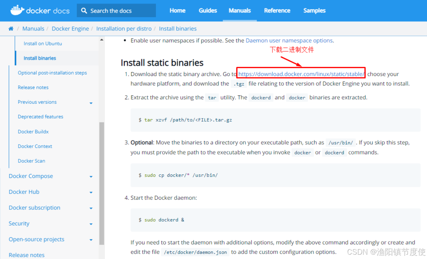Expand Open-source projects dropdown arrow
Viewport: 427px width, 259px height.
click(x=91, y=240)
